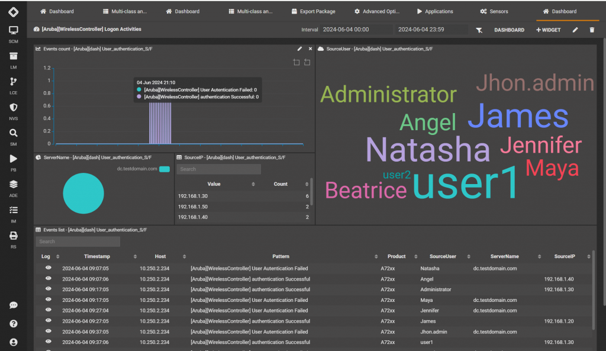View log of 09:07:05 Natasha event
The image size is (606, 351).
49,268
